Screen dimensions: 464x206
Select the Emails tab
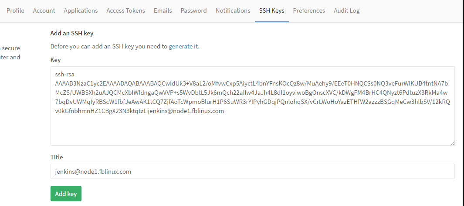pyautogui.click(x=163, y=10)
